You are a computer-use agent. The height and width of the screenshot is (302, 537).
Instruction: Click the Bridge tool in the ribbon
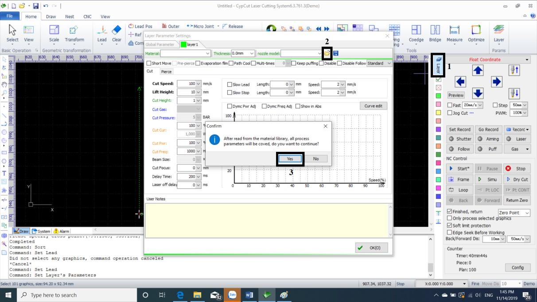coord(435,34)
